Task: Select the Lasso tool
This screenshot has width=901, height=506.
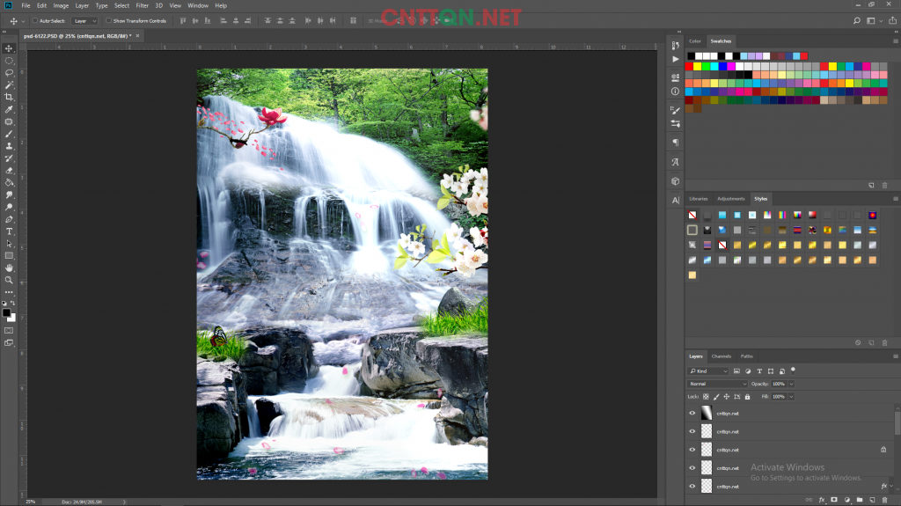Action: pyautogui.click(x=9, y=73)
